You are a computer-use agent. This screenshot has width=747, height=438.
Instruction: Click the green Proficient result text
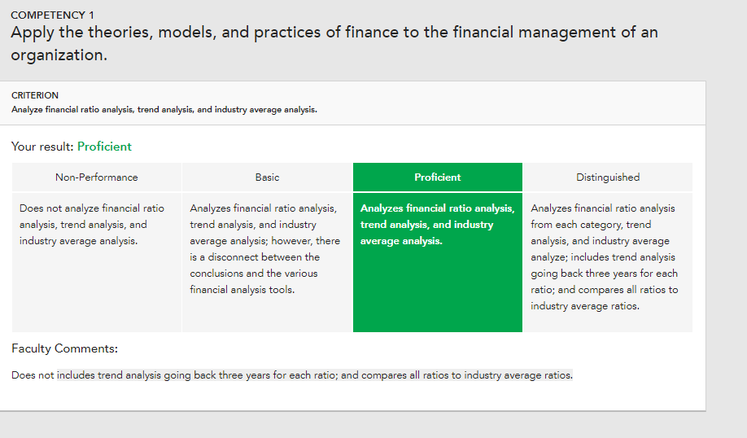pyautogui.click(x=104, y=147)
